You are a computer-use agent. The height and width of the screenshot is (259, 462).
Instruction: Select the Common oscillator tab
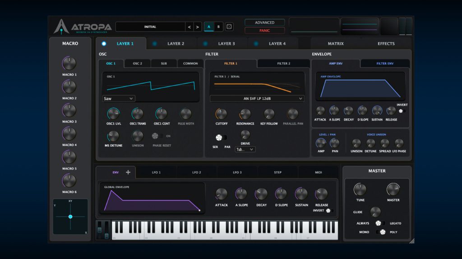[x=190, y=63]
